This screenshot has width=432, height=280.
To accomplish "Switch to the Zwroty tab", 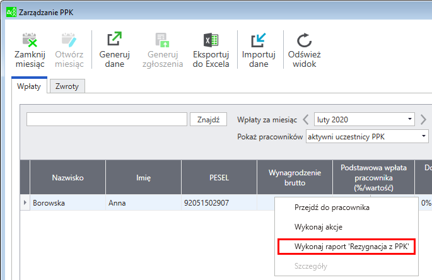I will 68,86.
